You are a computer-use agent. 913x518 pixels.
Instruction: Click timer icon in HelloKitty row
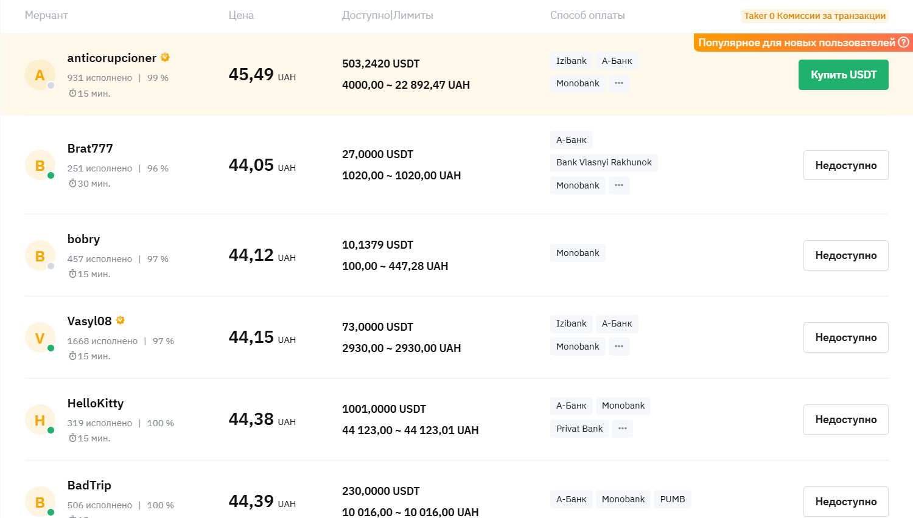(x=72, y=438)
